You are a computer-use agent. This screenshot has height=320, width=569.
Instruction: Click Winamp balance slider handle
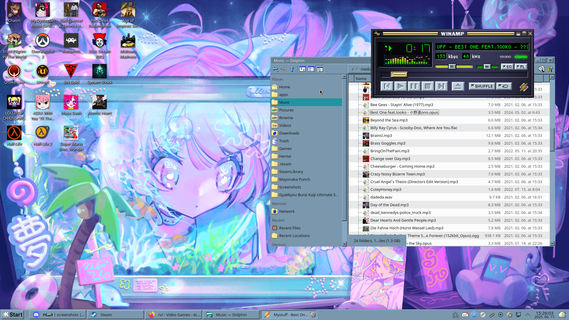pyautogui.click(x=487, y=67)
